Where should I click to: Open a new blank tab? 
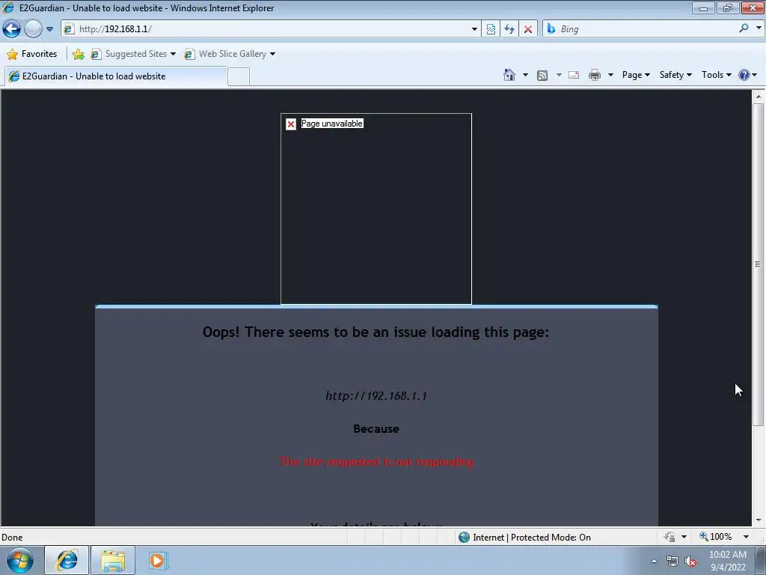pos(239,77)
